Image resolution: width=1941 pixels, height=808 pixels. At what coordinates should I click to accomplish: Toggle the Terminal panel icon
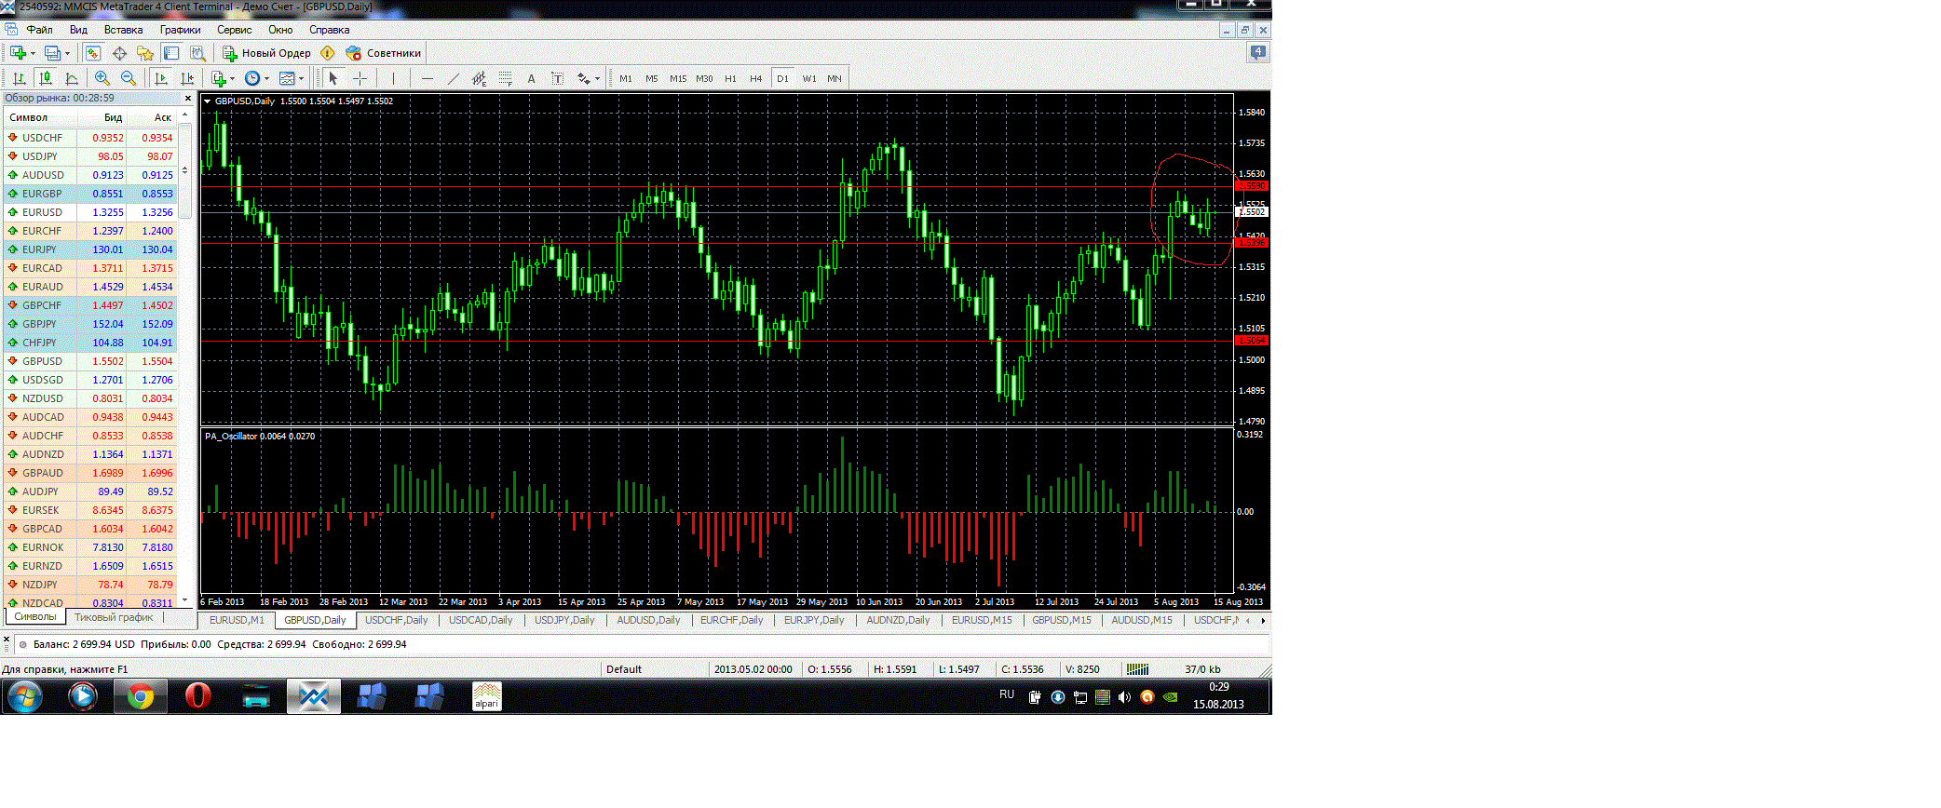[171, 53]
